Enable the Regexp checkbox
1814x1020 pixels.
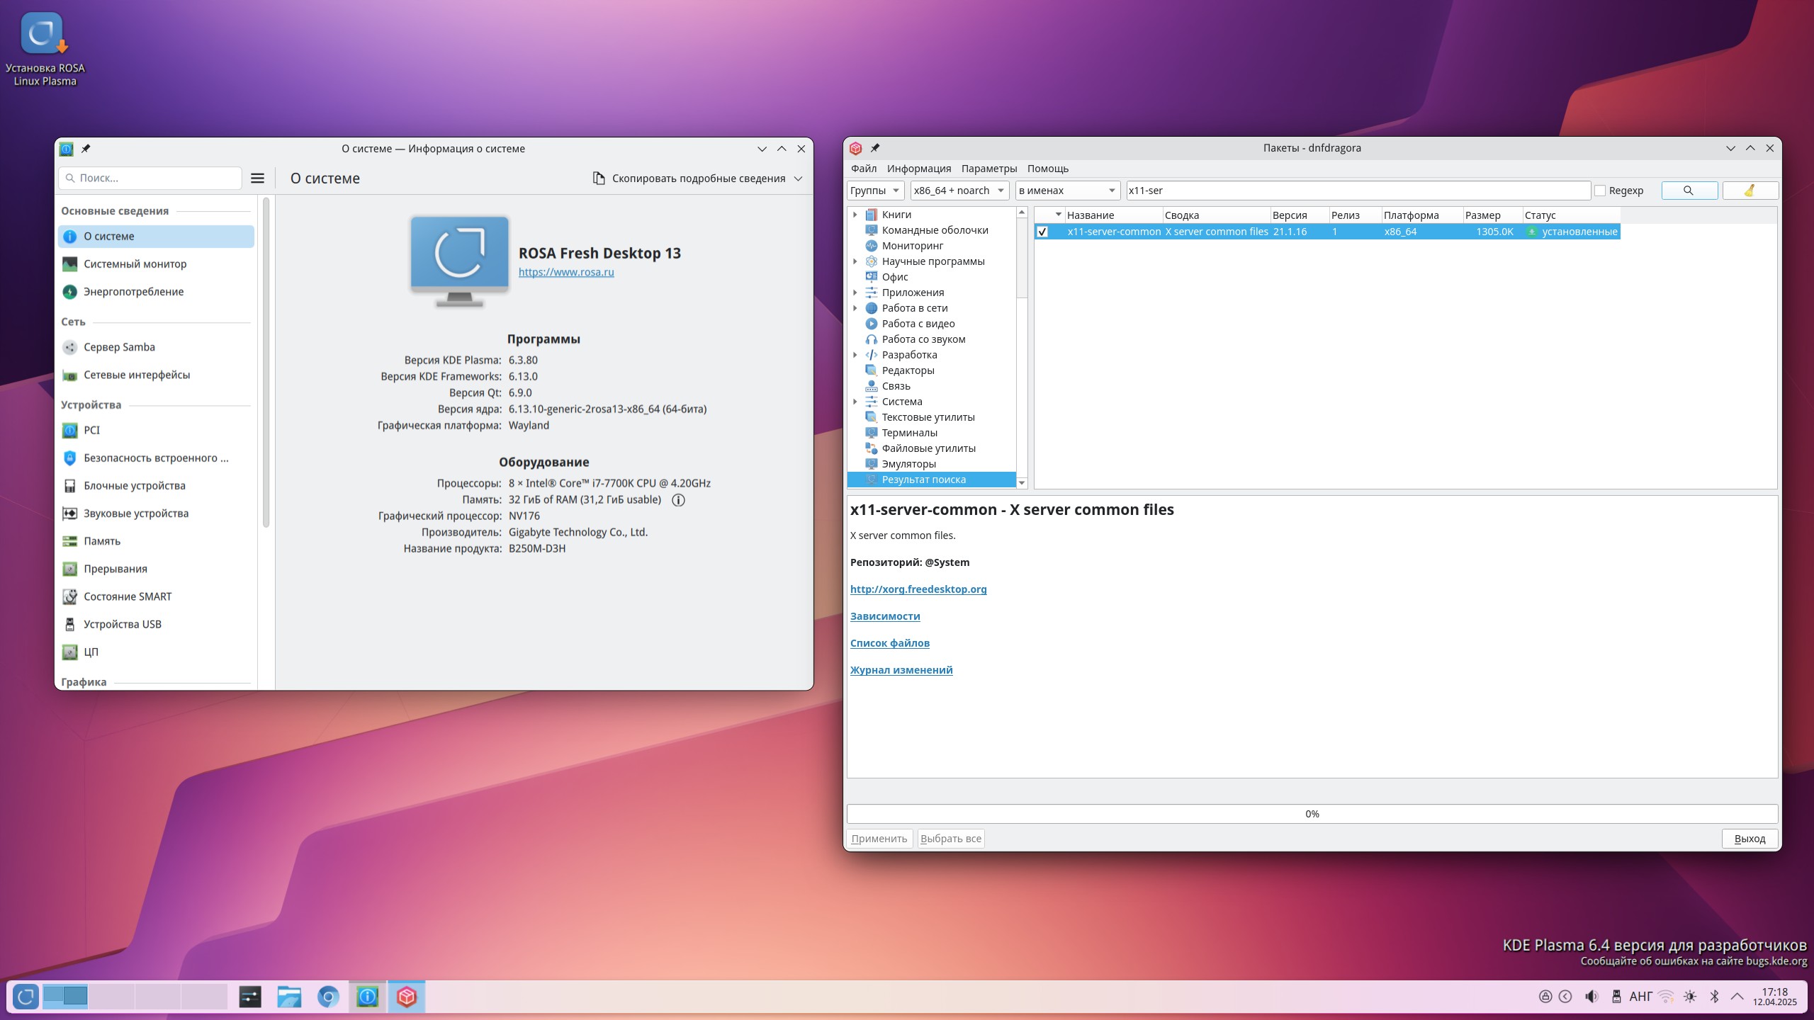click(x=1600, y=191)
